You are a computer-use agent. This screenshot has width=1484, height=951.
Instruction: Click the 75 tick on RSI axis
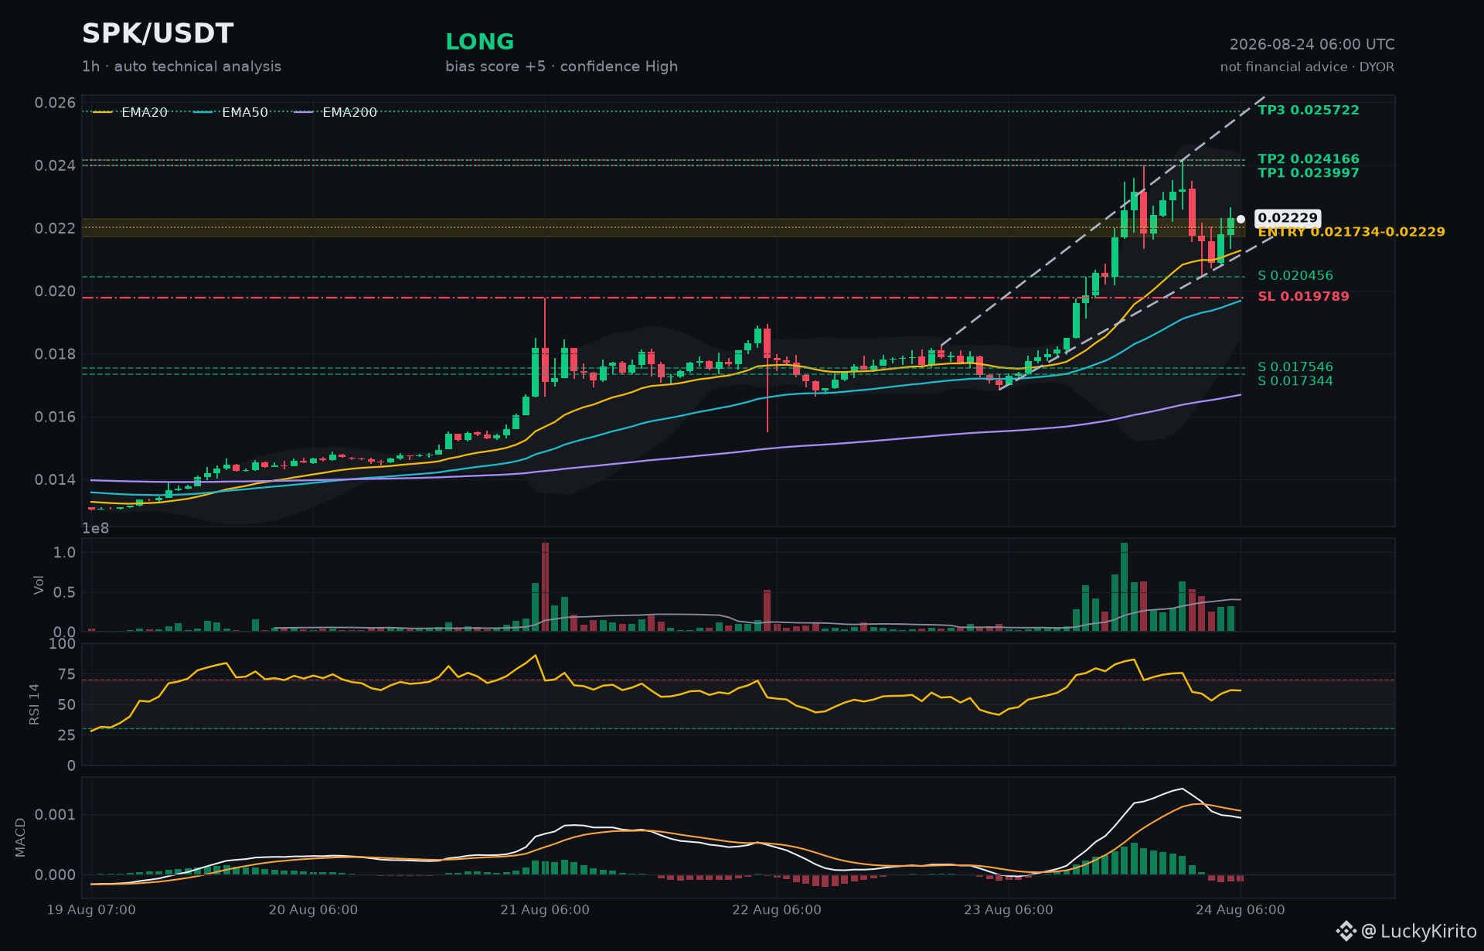click(x=67, y=674)
